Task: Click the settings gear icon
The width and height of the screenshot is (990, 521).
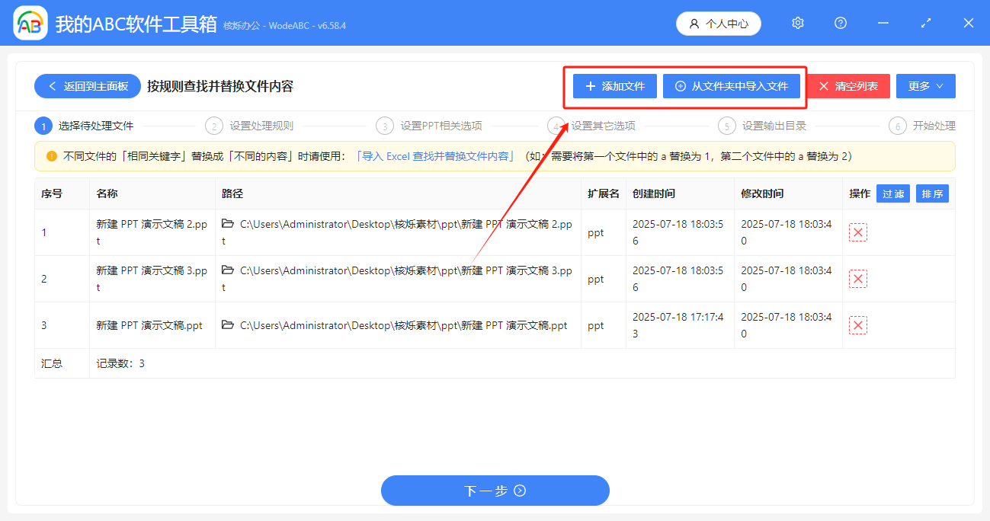Action: [x=797, y=23]
